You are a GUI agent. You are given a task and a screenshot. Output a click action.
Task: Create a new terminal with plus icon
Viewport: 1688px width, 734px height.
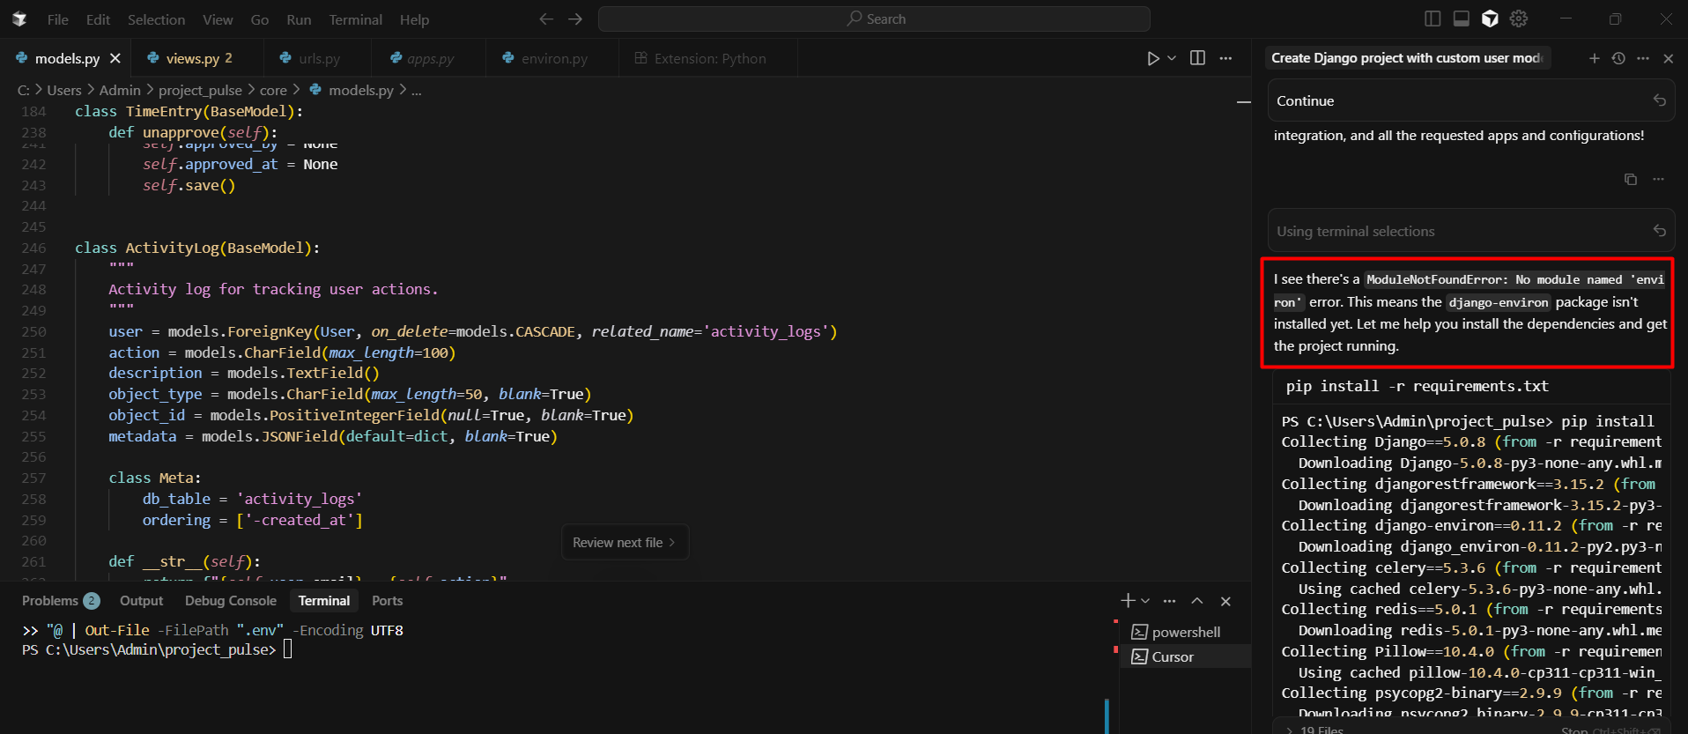coord(1128,601)
